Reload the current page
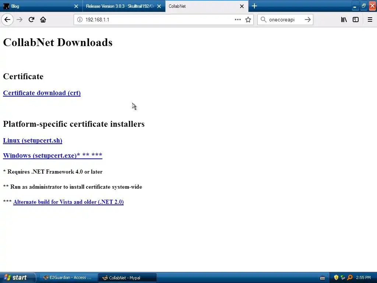The image size is (377, 283). click(x=31, y=20)
